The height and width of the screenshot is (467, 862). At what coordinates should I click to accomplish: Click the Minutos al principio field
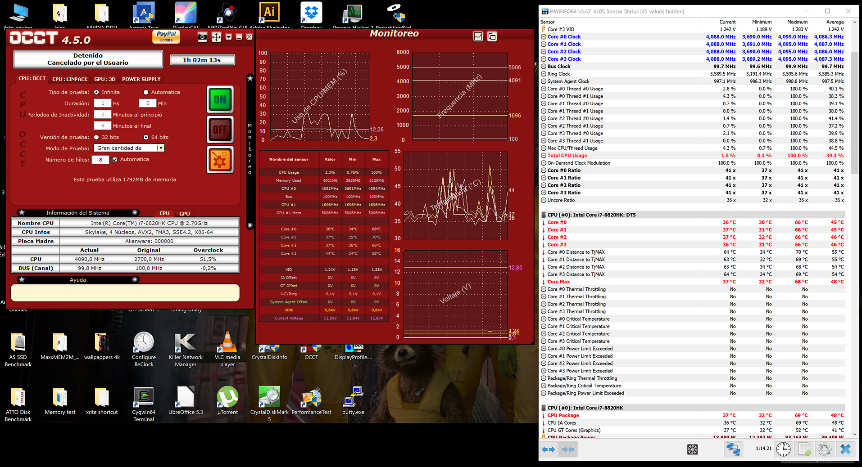103,115
